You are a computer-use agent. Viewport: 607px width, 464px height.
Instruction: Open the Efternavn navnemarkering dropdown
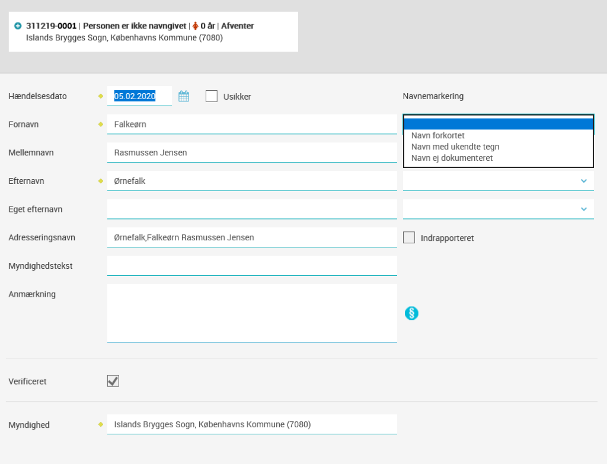tap(498, 181)
